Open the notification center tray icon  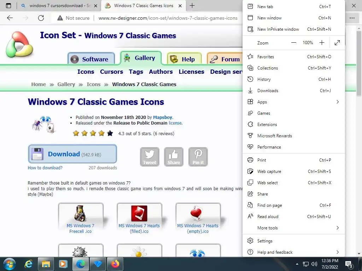tap(349, 264)
